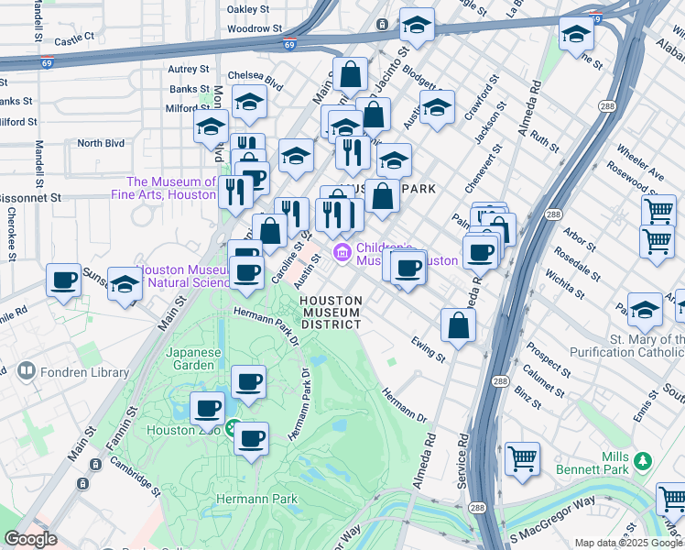Select the Mills Bennett Park tree pin

(x=643, y=461)
